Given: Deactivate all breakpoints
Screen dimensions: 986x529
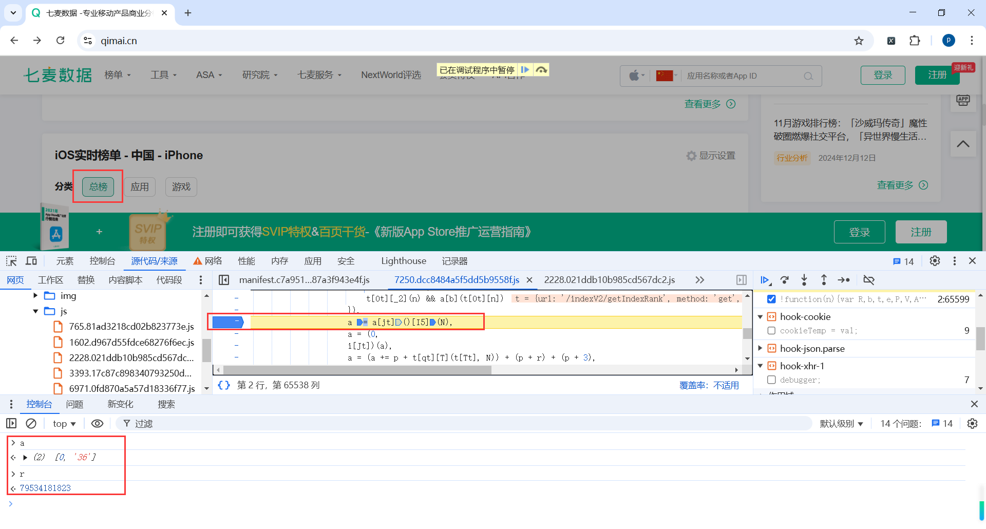Looking at the screenshot, I should click(x=869, y=280).
